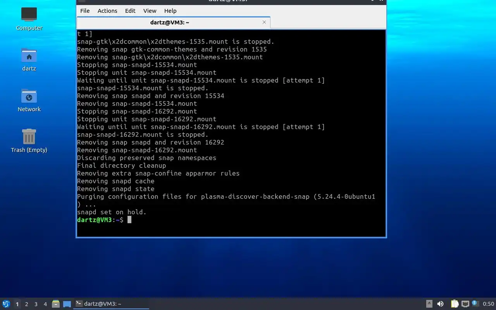Image resolution: width=496 pixels, height=310 pixels.
Task: Open the volume control in tray
Action: (440, 304)
